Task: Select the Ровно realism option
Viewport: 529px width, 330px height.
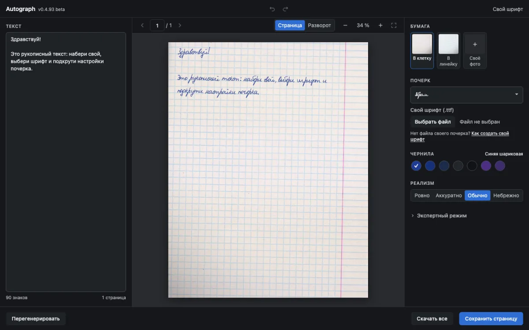Action: pyautogui.click(x=422, y=195)
